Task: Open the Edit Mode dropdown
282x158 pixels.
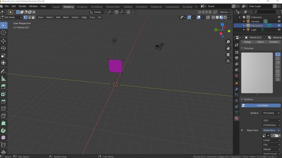Action: (x=11, y=17)
